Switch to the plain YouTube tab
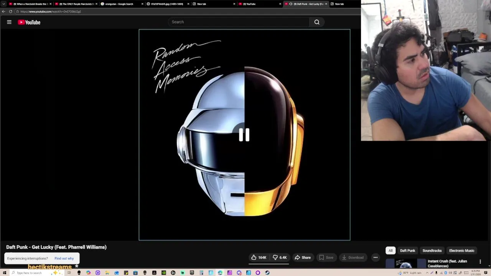 (260, 4)
